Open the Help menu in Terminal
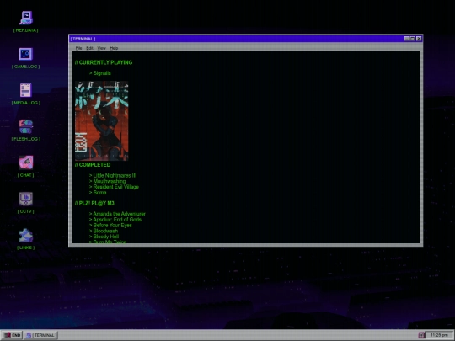Screen dimensions: 455x341 [114, 48]
